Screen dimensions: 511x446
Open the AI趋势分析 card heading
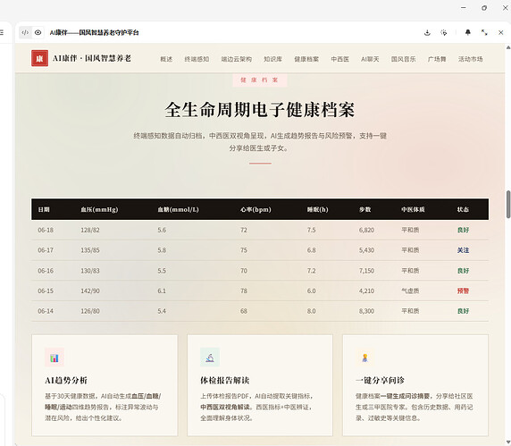point(66,380)
